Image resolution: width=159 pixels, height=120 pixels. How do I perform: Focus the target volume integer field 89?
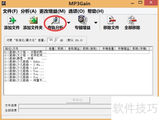pyautogui.click(x=51, y=40)
